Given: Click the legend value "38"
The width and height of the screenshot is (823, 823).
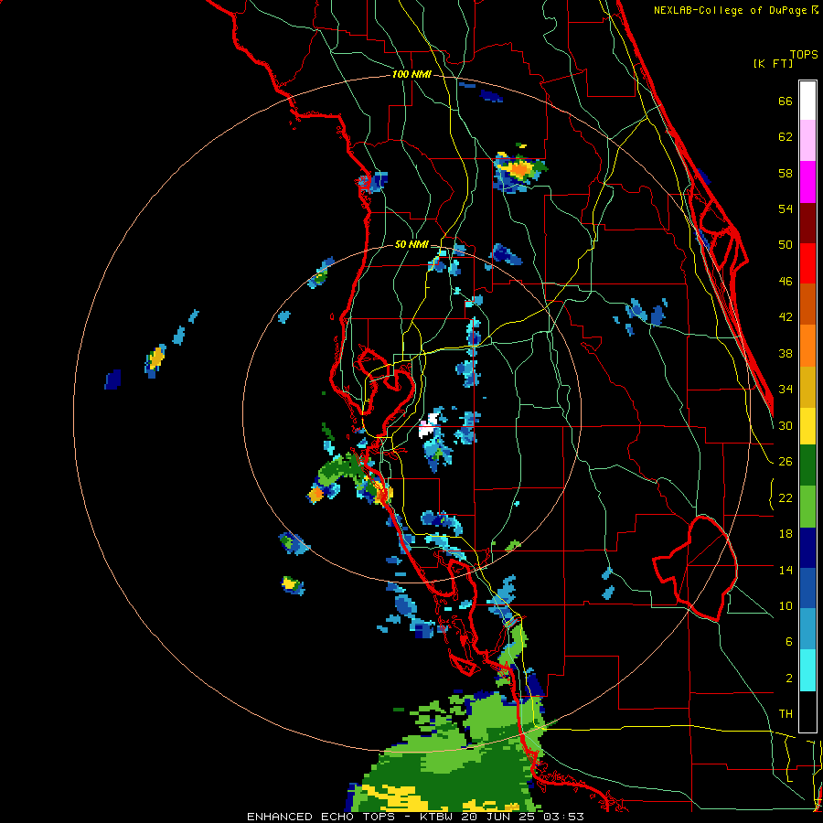Looking at the screenshot, I should (786, 353).
